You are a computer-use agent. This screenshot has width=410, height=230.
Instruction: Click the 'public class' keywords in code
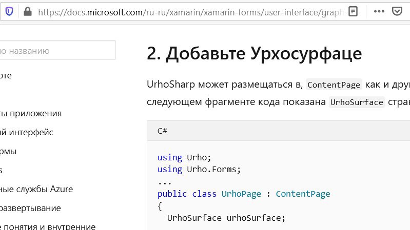tap(187, 194)
